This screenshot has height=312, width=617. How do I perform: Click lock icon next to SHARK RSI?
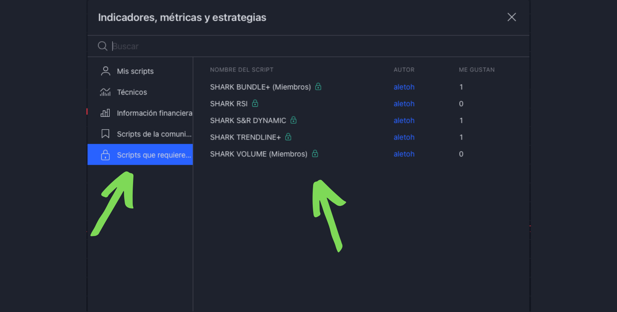tap(255, 104)
